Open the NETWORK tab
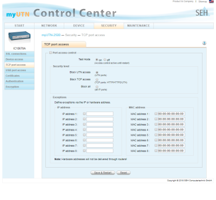Screen dimensions: 216x200 coord(49,26)
